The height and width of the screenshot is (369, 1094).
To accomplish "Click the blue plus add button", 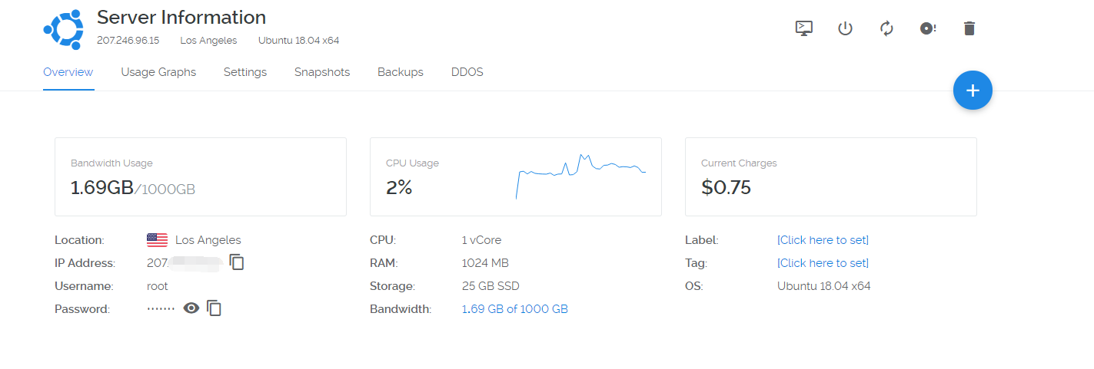I will point(973,91).
